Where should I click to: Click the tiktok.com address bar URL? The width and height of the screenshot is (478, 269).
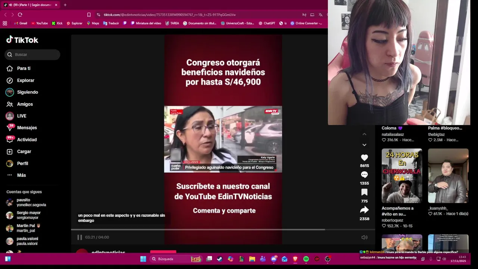(x=170, y=15)
